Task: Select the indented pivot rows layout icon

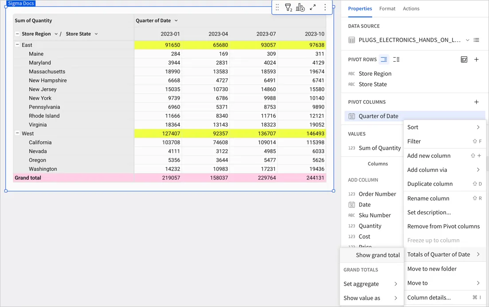Action: point(384,59)
